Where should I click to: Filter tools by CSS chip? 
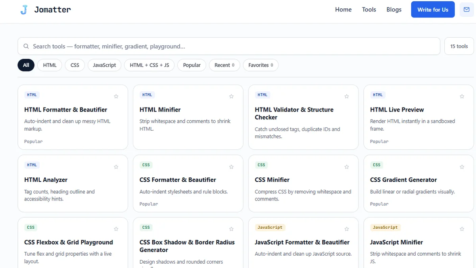click(x=75, y=65)
